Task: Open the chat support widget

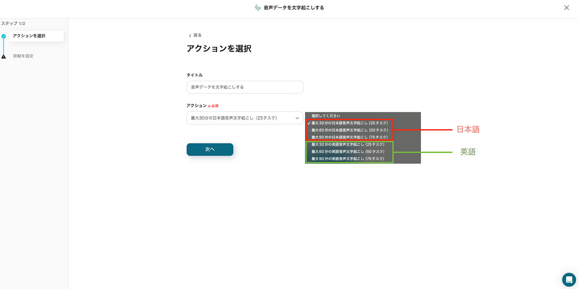Action: click(569, 280)
